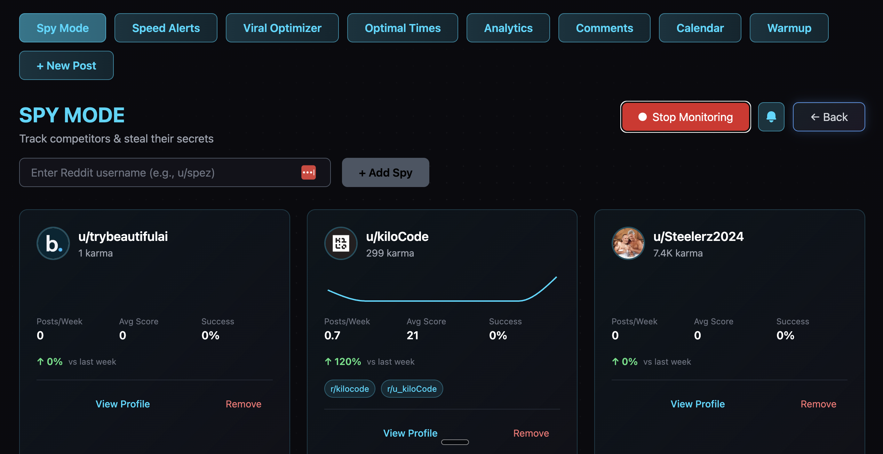This screenshot has height=454, width=883.
Task: Switch to Speed Alerts mode
Action: [x=166, y=28]
